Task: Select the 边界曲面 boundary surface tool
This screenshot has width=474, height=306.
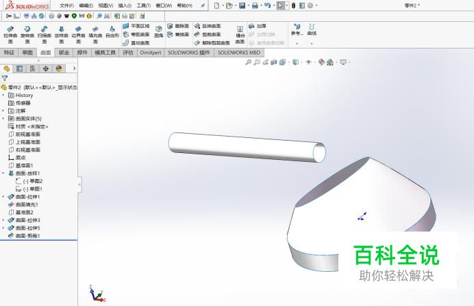Action: click(x=78, y=35)
